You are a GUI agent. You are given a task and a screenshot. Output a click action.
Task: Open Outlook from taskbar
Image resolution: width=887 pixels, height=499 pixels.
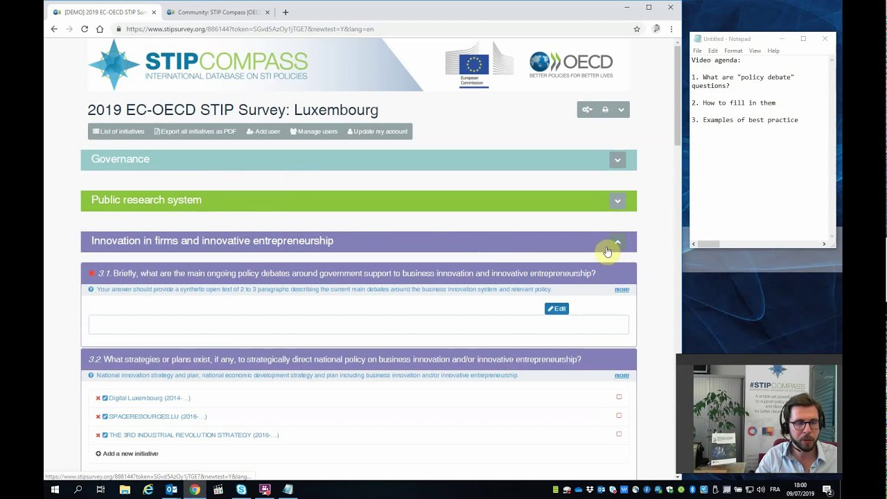pos(171,490)
